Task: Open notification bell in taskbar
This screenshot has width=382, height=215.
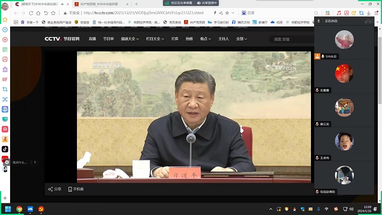Action: pyautogui.click(x=375, y=209)
